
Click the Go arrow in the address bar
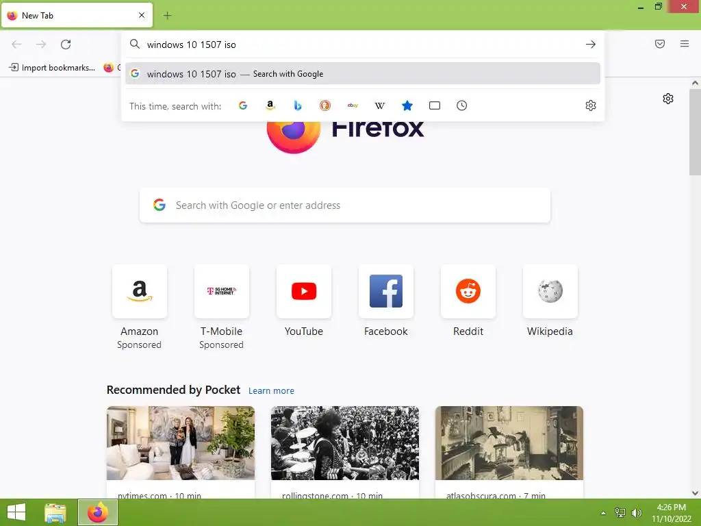[x=591, y=45]
